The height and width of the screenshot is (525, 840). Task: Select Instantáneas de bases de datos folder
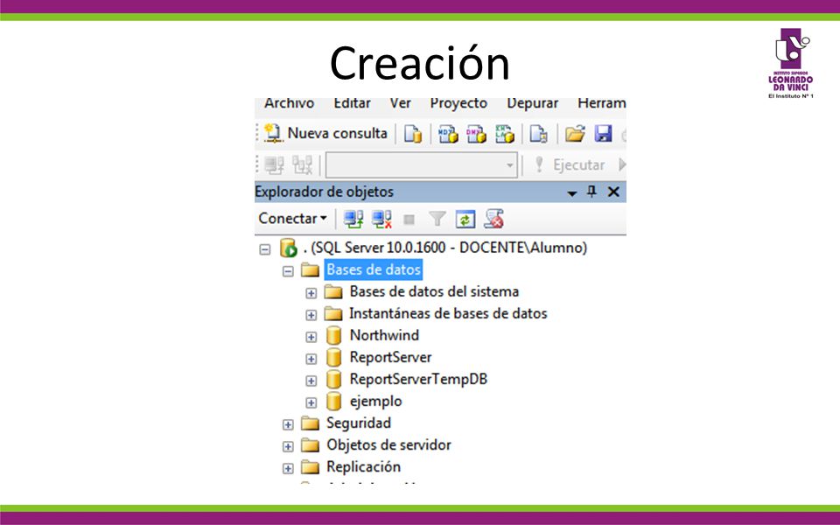click(x=448, y=313)
